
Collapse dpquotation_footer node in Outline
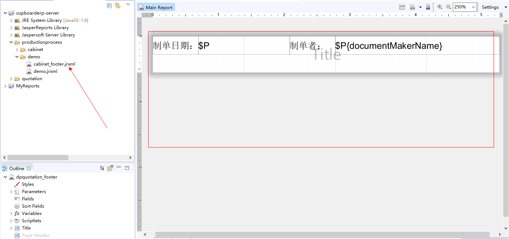point(5,177)
